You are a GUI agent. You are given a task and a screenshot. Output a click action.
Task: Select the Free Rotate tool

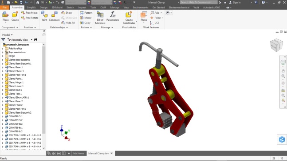(x=30, y=18)
